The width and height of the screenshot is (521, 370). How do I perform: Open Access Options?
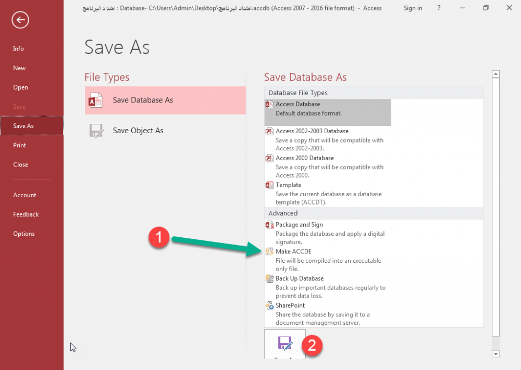[32, 234]
